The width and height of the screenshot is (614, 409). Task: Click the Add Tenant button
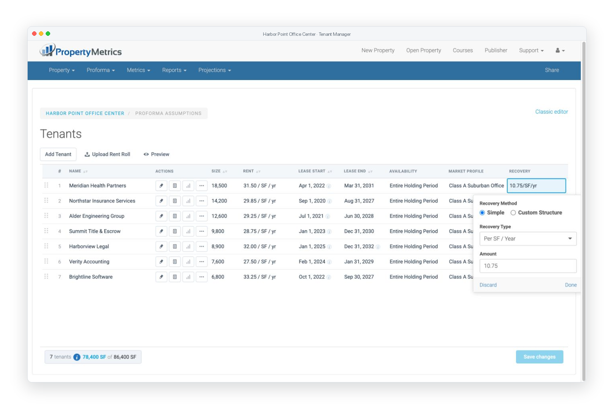tap(58, 154)
